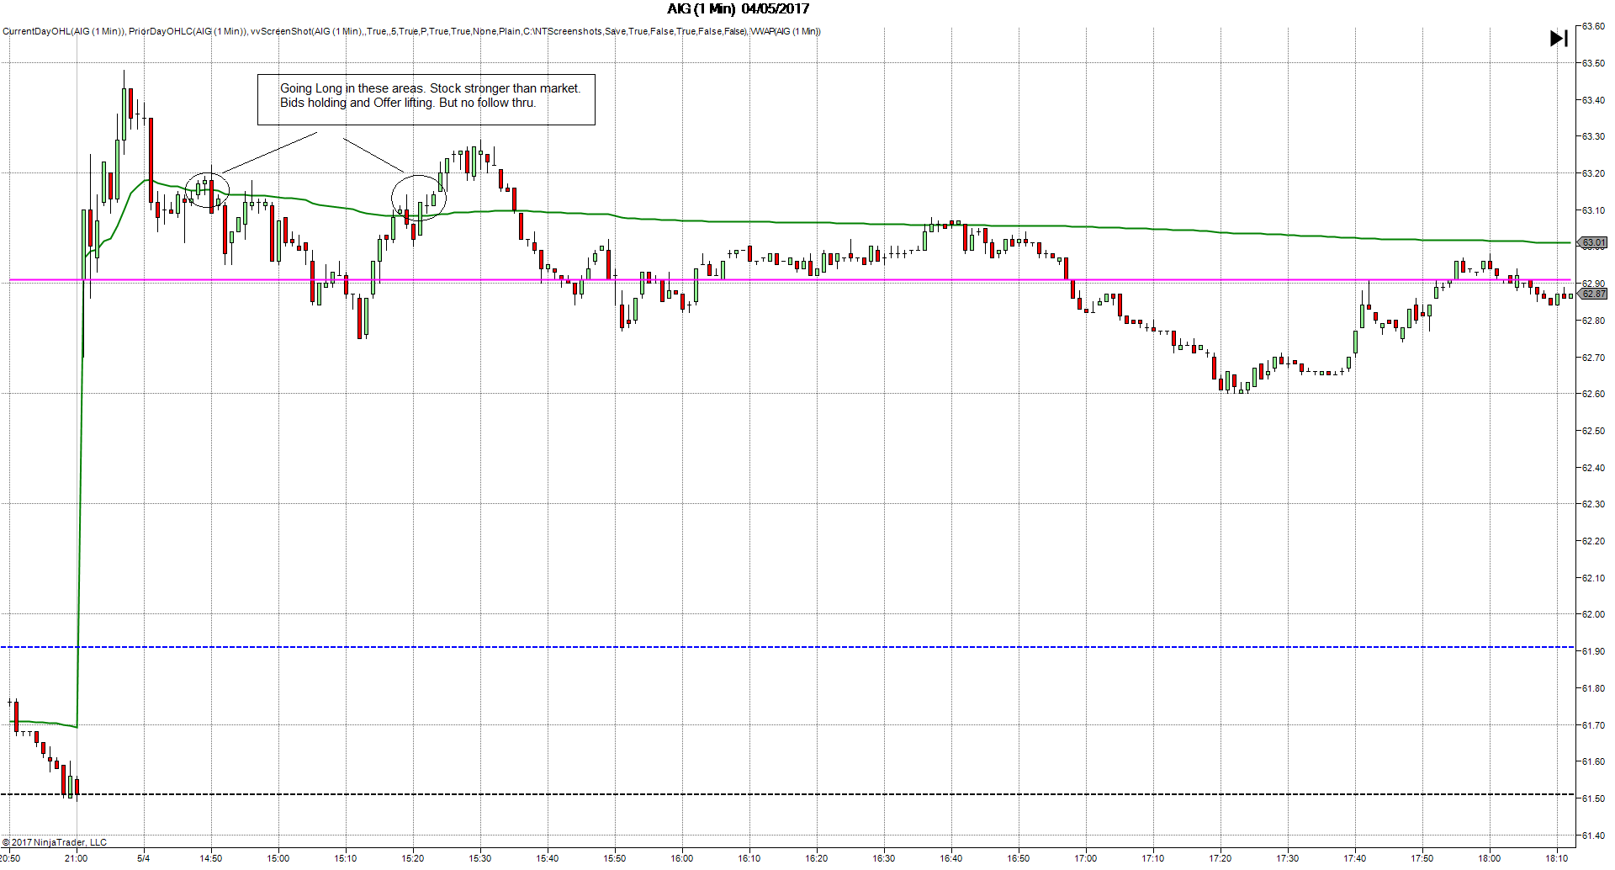Click the 17:50 time axis label

tap(1422, 858)
